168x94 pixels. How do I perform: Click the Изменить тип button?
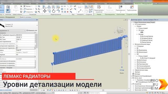(32, 30)
